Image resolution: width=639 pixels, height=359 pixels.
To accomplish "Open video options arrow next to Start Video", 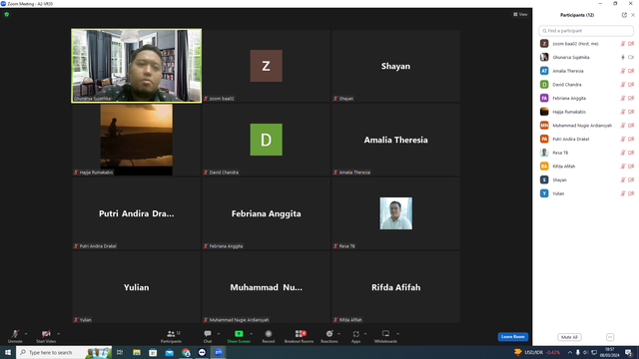I will click(58, 334).
